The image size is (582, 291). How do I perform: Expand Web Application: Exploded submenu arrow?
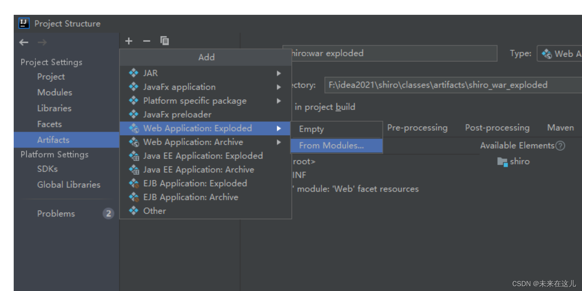coord(279,128)
